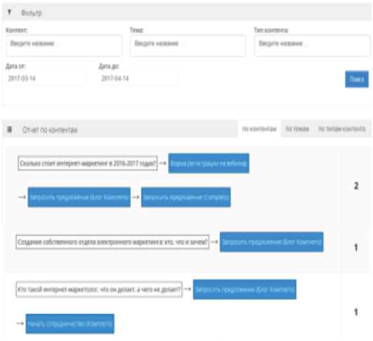The height and width of the screenshot is (341, 373).
Task: Open the Сколько стоит интернет-маркетинг content box
Action: click(x=88, y=163)
